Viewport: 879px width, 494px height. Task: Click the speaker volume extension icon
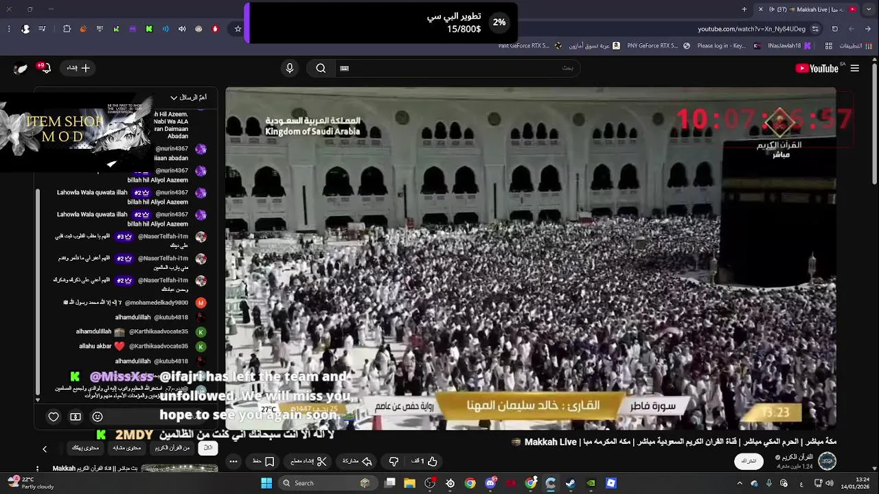coord(182,29)
